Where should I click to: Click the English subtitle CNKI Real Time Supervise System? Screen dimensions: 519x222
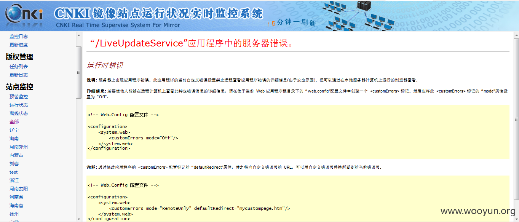pyautogui.click(x=118, y=25)
